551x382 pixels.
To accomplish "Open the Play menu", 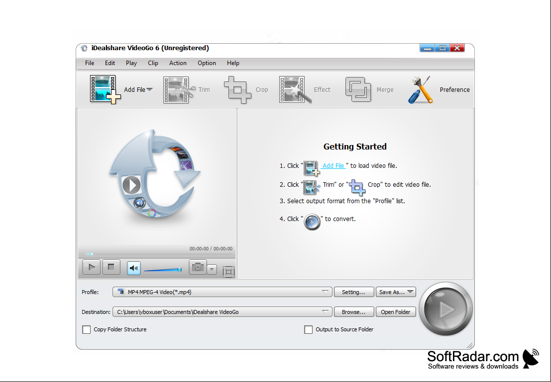I will (x=131, y=63).
